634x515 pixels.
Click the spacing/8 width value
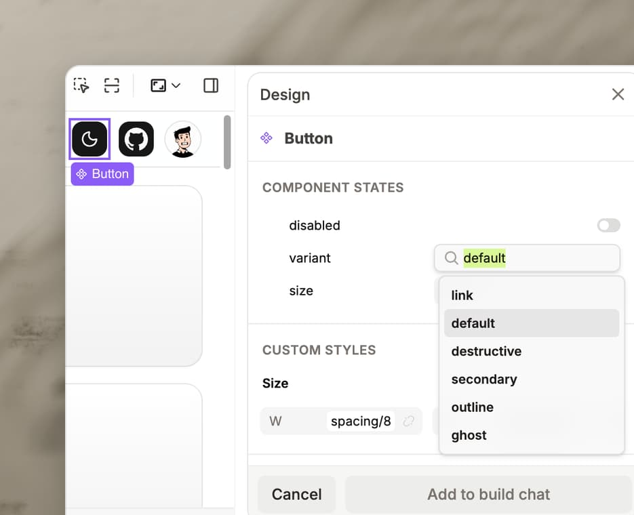tap(361, 421)
